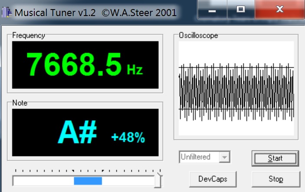305x192 pixels.
Task: Minimize the Musical Tuner window
Action: [x=212, y=10]
